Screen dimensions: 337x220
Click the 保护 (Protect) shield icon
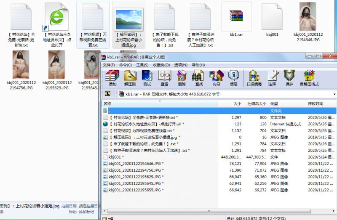[x=289, y=78]
